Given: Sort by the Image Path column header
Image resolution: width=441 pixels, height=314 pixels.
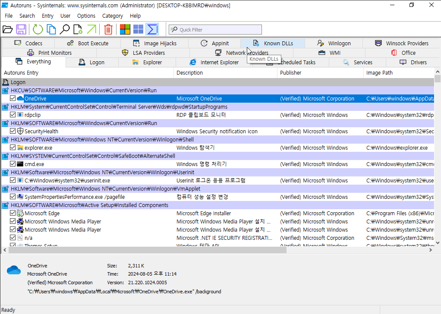Looking at the screenshot, I should point(399,73).
